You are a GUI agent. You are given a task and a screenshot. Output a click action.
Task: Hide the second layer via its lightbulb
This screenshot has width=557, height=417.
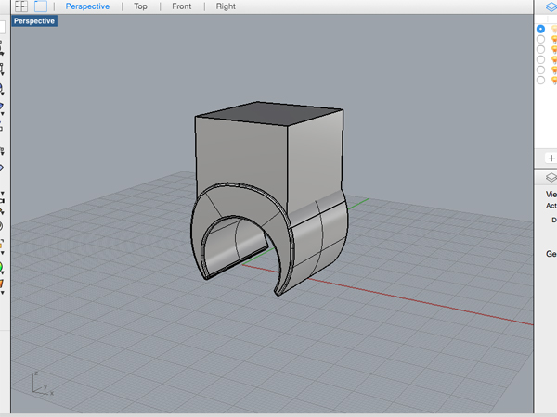pyautogui.click(x=554, y=39)
